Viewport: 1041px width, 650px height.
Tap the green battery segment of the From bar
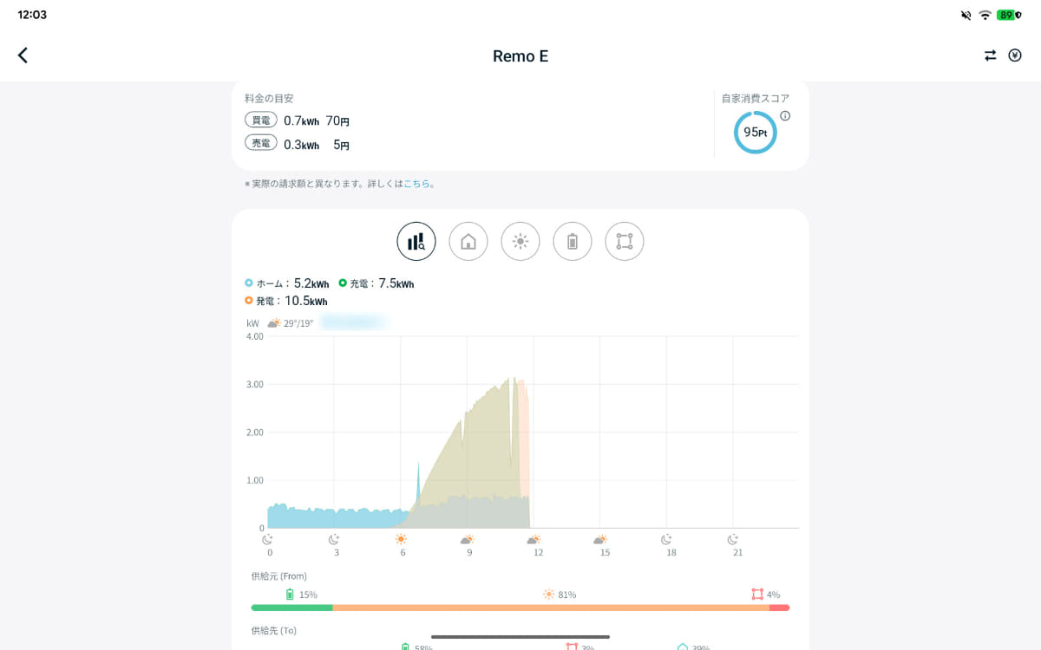(291, 608)
